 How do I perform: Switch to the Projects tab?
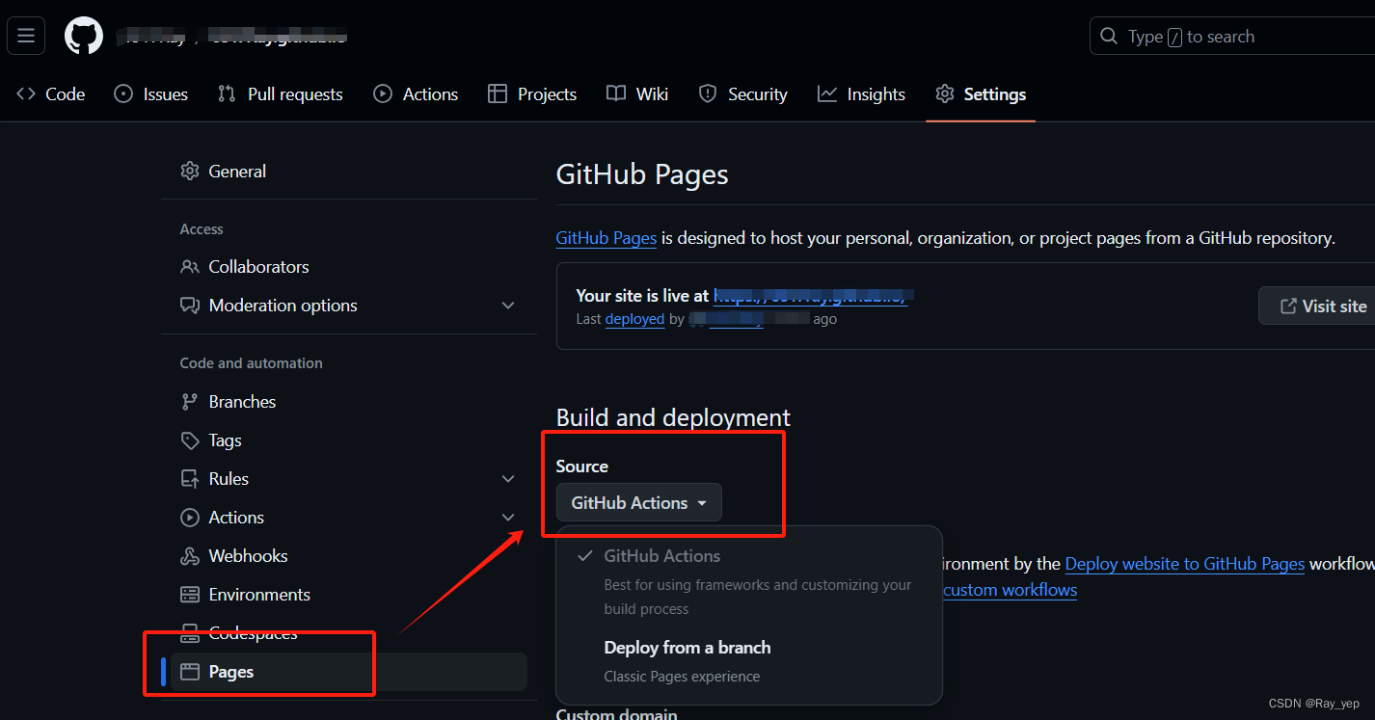[x=532, y=93]
